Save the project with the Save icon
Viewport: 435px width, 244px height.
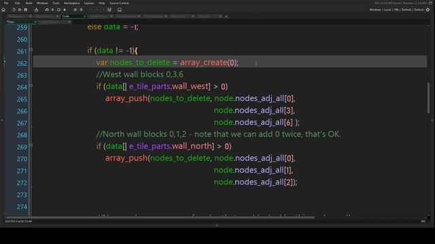(26, 9)
